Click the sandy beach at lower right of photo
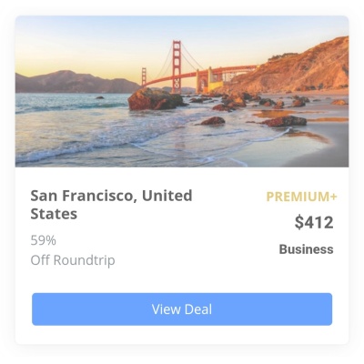 point(316,148)
